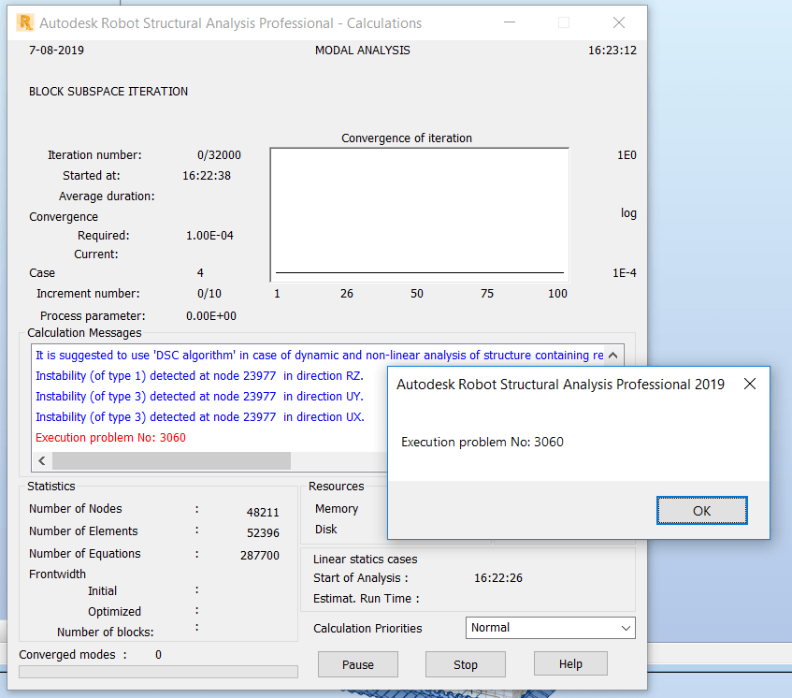Click OK in the execution problem dialog

(701, 511)
